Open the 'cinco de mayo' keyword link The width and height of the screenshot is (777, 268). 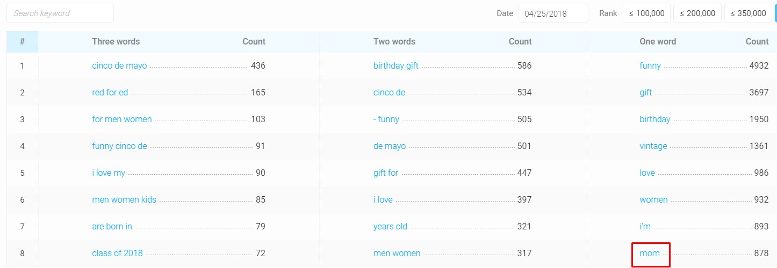(119, 66)
